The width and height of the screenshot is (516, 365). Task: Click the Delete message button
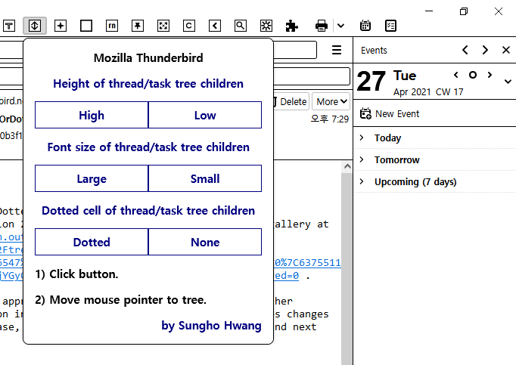click(x=291, y=101)
